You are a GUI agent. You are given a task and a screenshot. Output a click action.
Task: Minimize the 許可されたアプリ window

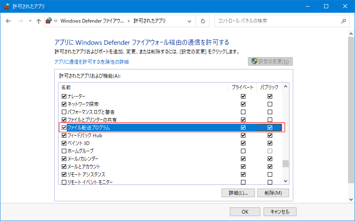click(308, 6)
